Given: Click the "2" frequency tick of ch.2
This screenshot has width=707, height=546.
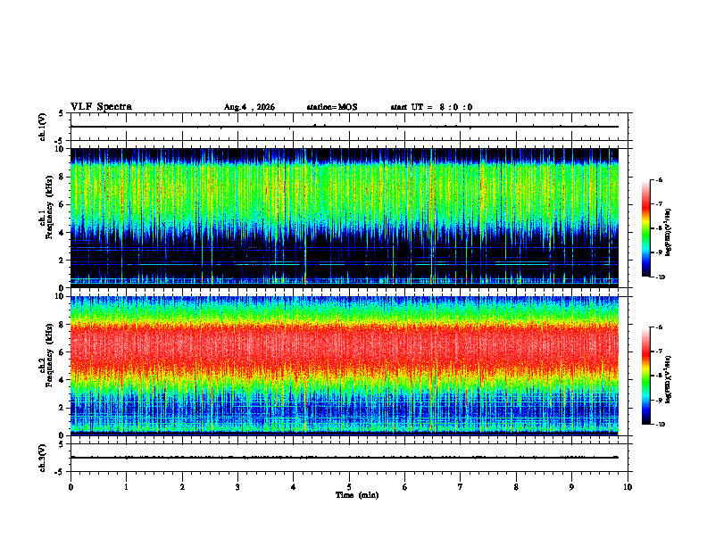Looking at the screenshot, I should [x=63, y=408].
